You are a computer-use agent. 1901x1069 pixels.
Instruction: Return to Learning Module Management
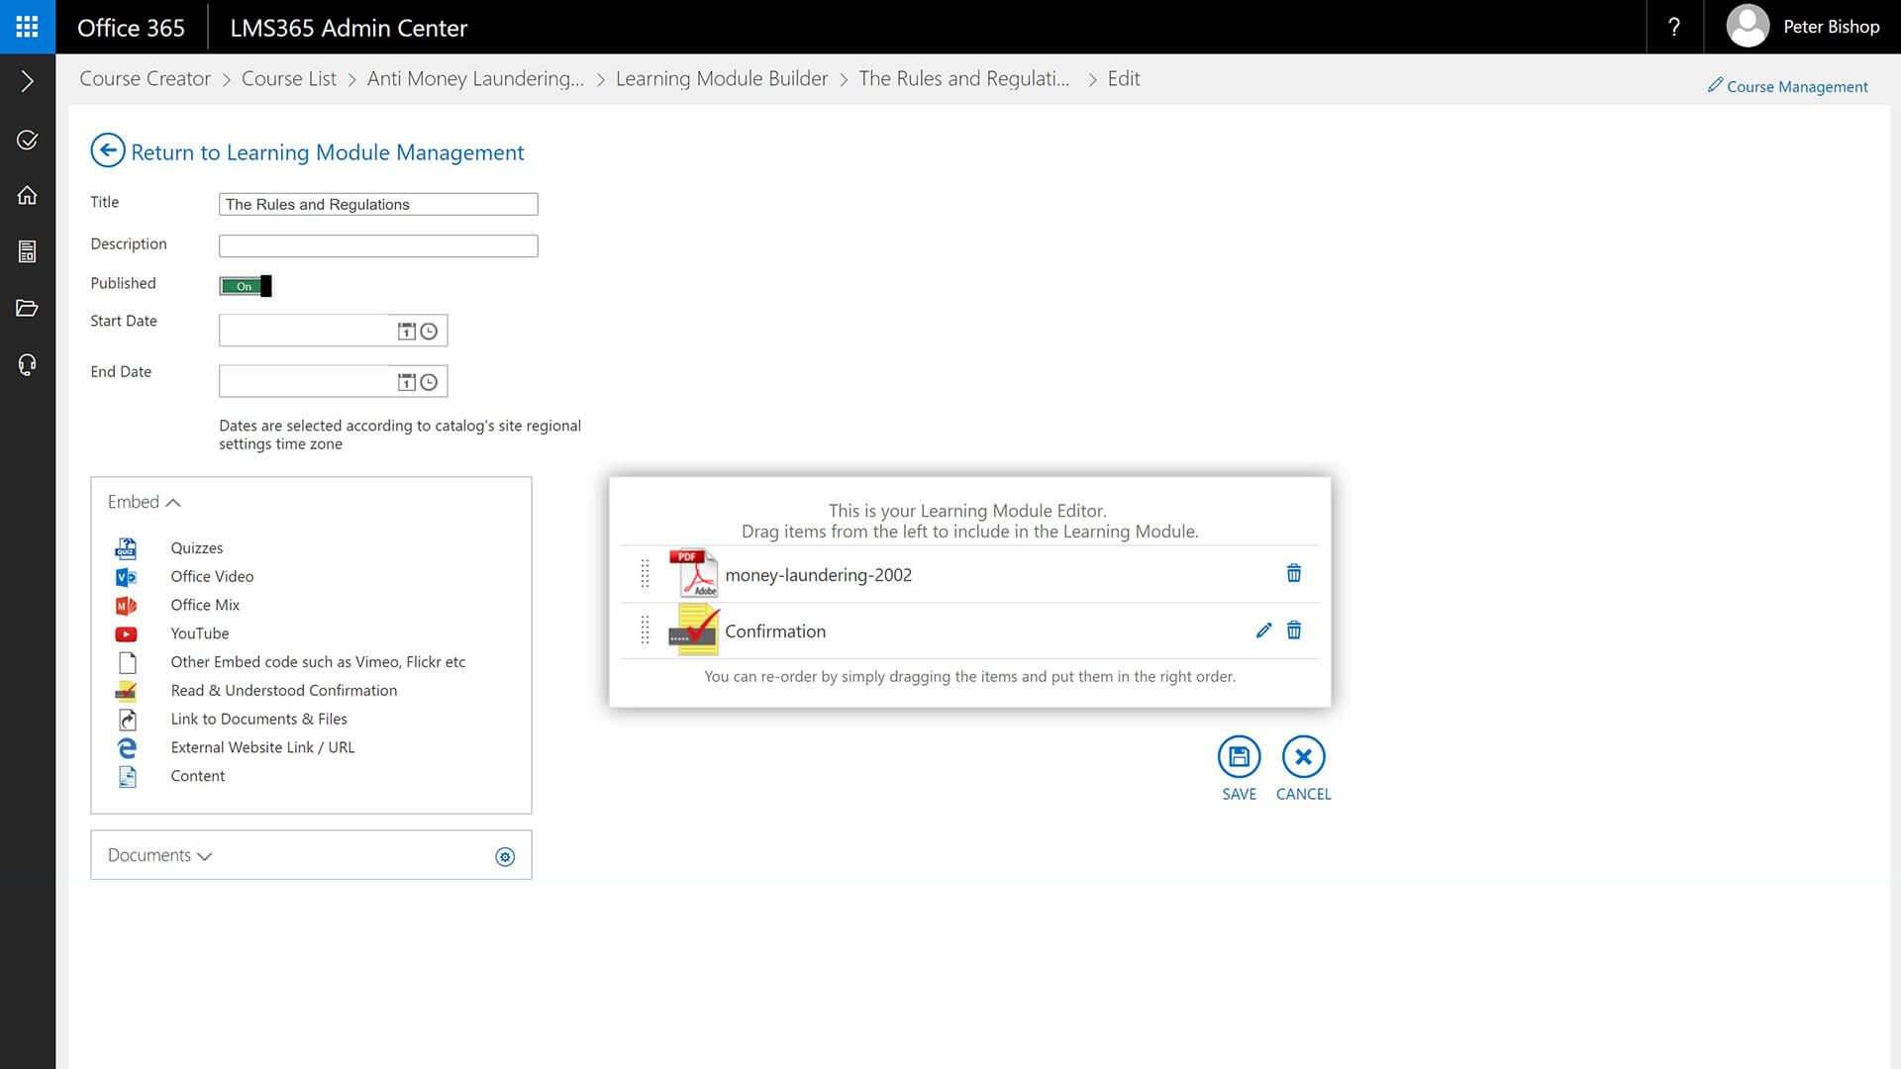[x=307, y=151]
